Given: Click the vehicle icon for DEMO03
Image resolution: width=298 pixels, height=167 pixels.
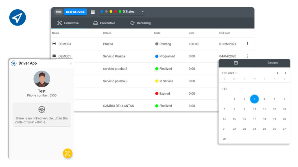Looking at the screenshot, I should coord(54,43).
